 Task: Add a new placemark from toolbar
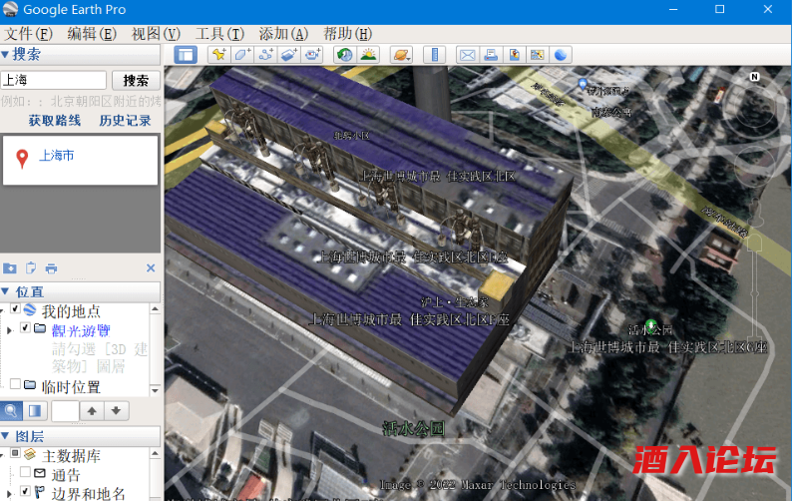tap(218, 54)
